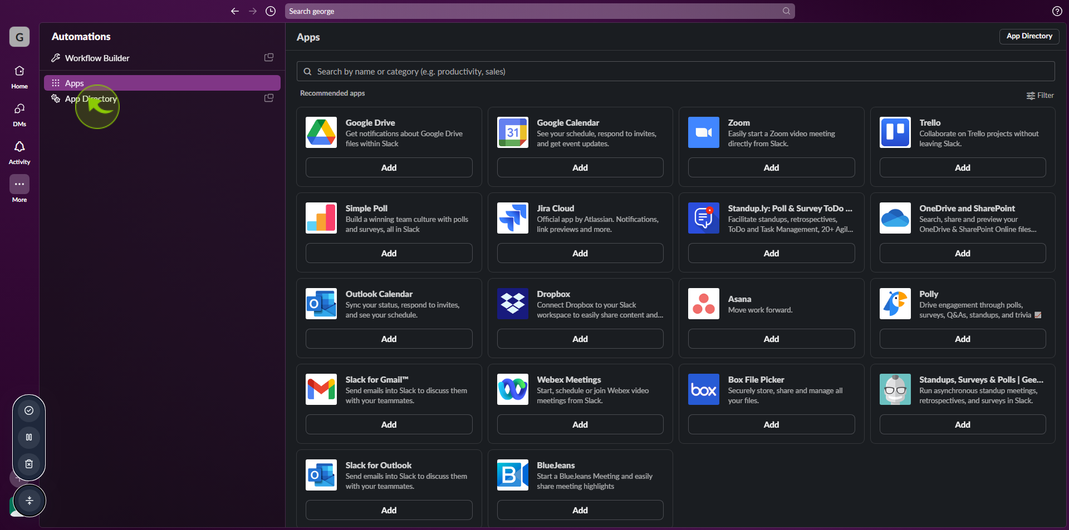Screen dimensions: 1069x530
Task: Open the Workflow Builder external-link icon
Action: click(x=269, y=57)
